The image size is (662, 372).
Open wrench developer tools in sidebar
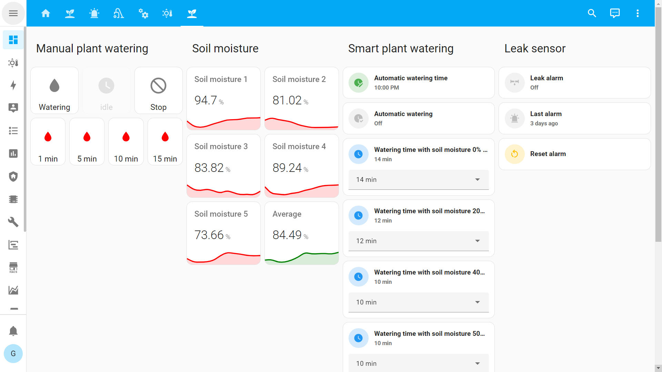click(x=13, y=222)
